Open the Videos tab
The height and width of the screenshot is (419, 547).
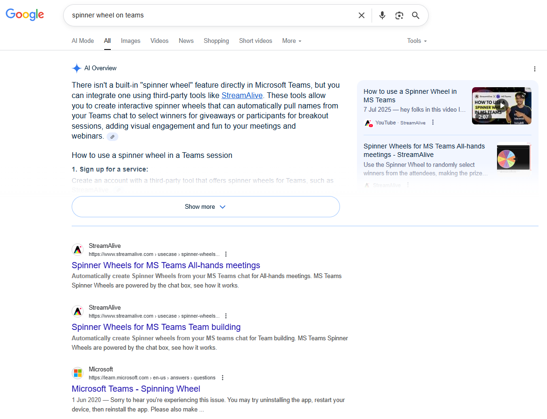pos(159,41)
